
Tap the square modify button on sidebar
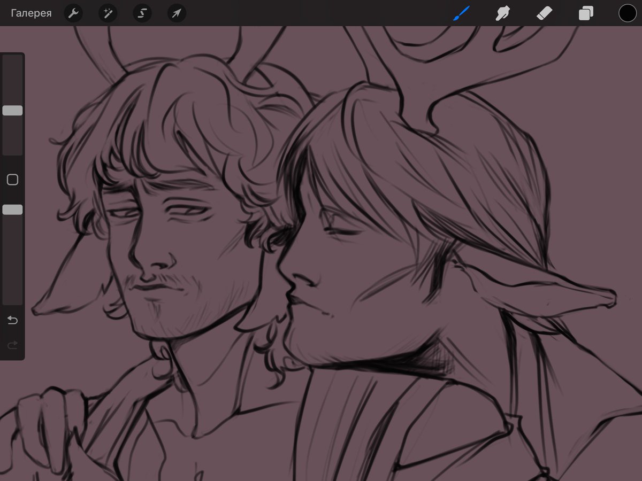[x=12, y=180]
